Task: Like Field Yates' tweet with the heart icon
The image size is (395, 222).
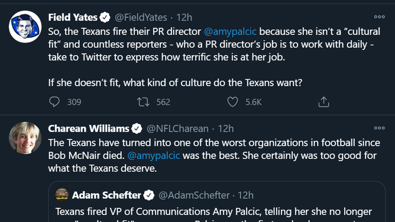Action: tap(232, 102)
